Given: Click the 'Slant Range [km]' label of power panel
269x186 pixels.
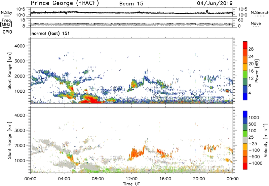Looking at the screenshot, I should (x=9, y=71).
